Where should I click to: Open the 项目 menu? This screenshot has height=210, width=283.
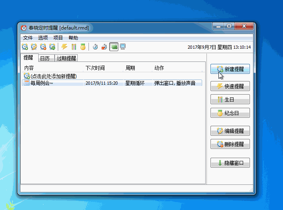tap(58, 38)
